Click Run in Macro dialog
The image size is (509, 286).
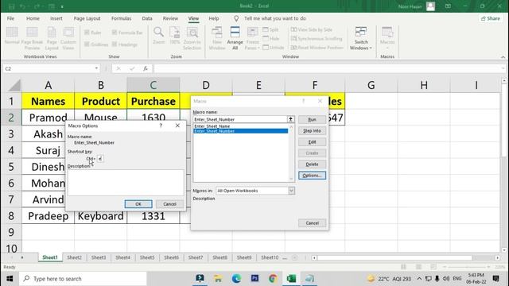click(312, 120)
